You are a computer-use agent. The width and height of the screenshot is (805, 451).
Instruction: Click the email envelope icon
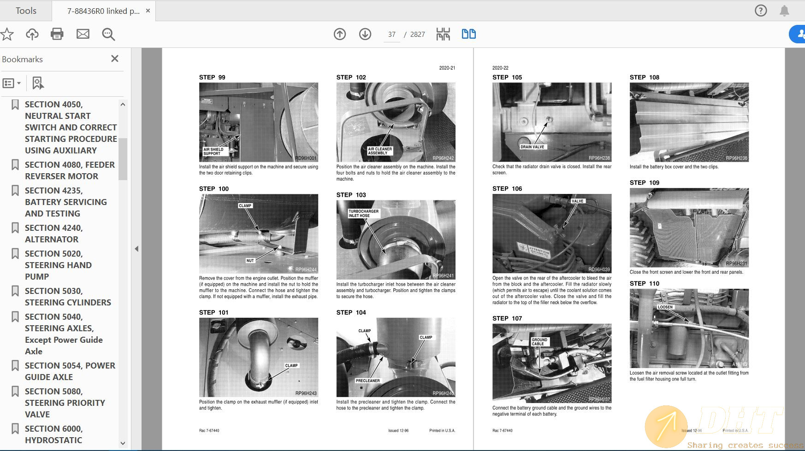pos(83,34)
